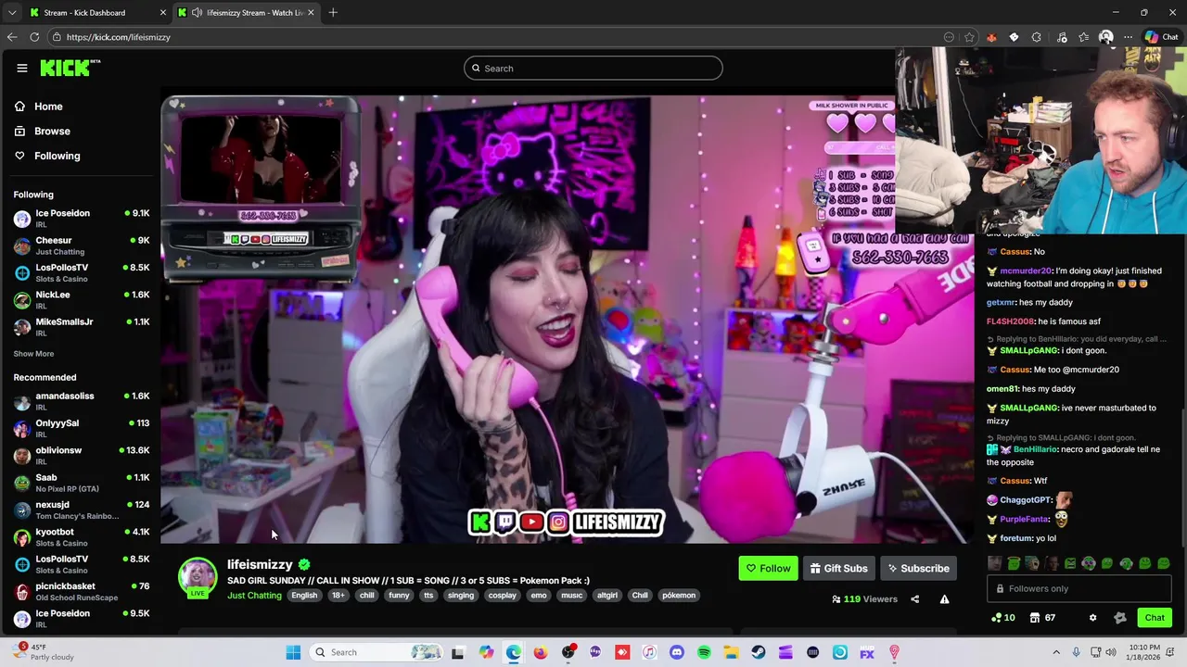Expand followed channels with Show more
The height and width of the screenshot is (667, 1187).
coord(33,354)
